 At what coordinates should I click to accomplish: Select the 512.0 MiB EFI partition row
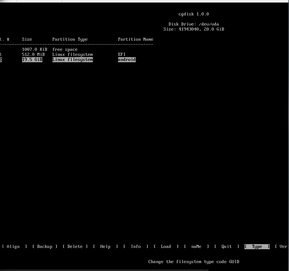73,55
